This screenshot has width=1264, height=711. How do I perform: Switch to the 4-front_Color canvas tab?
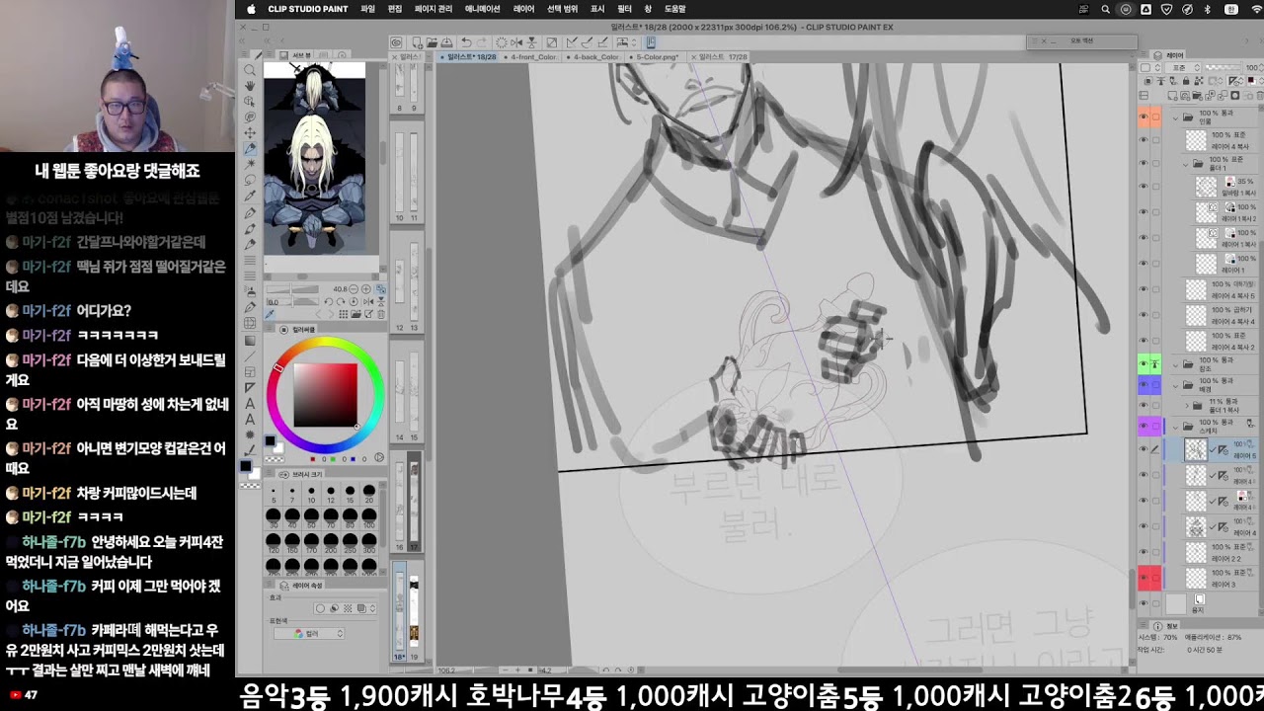coord(532,57)
